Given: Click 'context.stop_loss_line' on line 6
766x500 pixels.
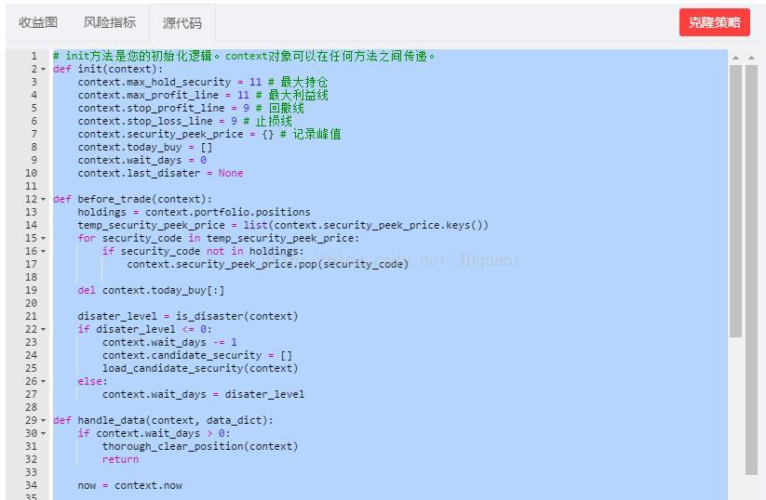Looking at the screenshot, I should pyautogui.click(x=145, y=121).
